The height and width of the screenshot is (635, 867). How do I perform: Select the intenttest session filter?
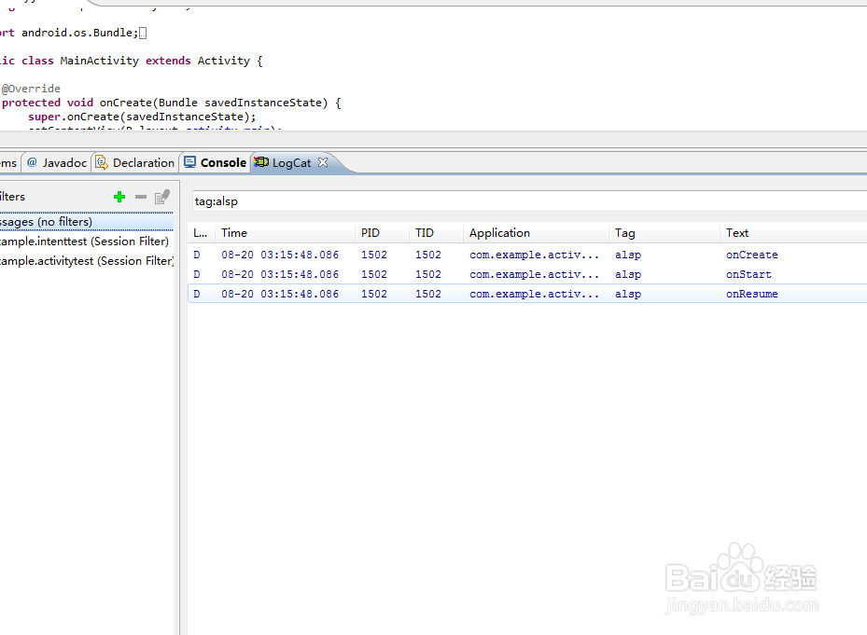(x=86, y=242)
